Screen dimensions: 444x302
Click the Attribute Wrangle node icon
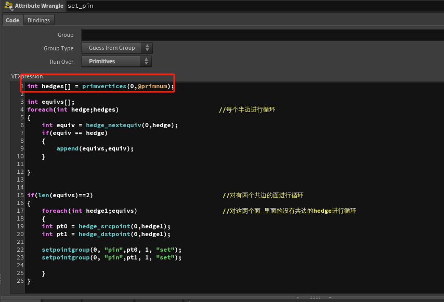coord(8,6)
